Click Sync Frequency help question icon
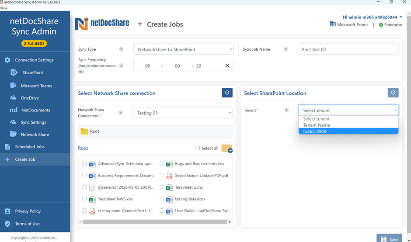411x242 pixels. pyautogui.click(x=121, y=66)
